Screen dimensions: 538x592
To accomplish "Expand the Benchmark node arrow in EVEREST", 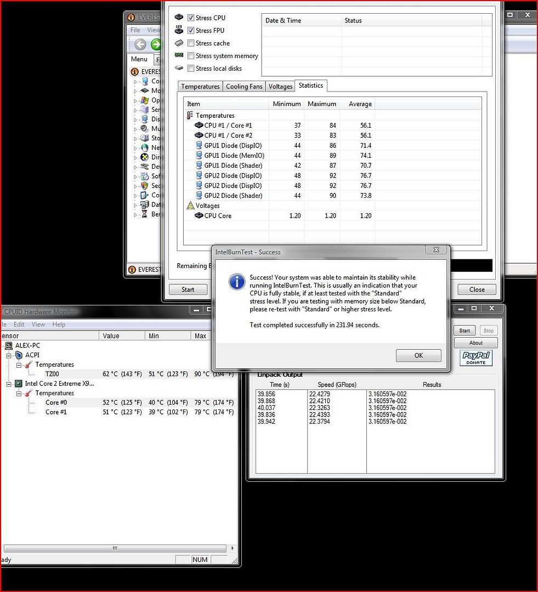I will pyautogui.click(x=135, y=214).
